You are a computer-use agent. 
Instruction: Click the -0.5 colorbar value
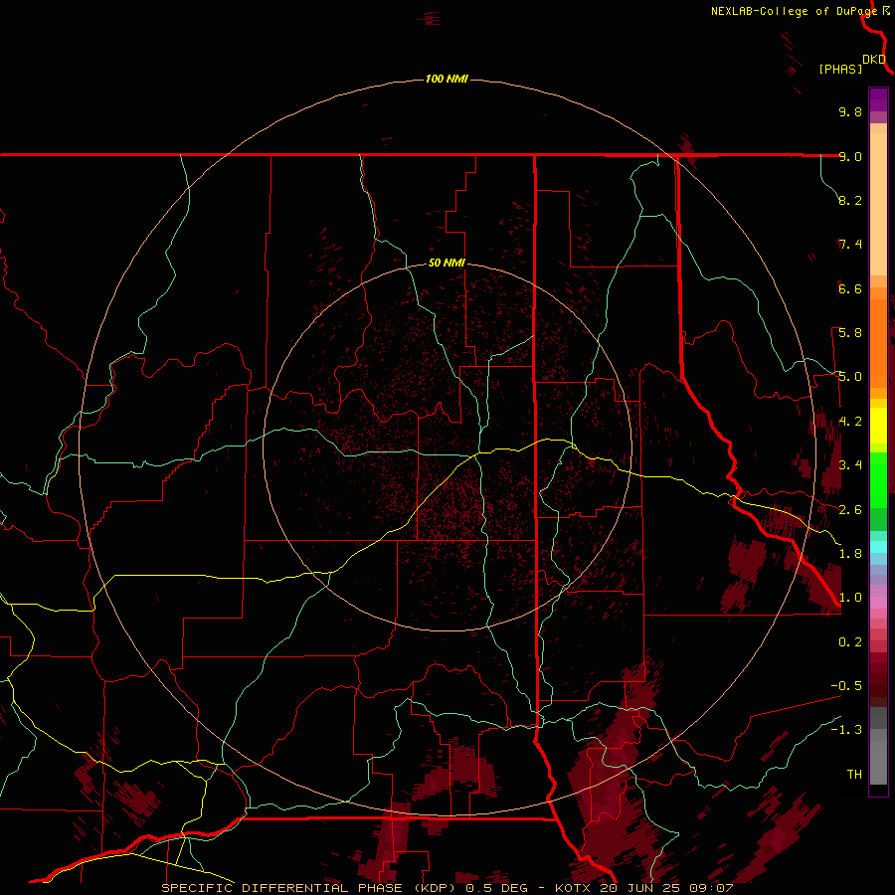846,685
